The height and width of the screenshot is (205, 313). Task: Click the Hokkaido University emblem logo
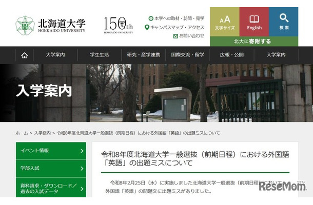25,26
